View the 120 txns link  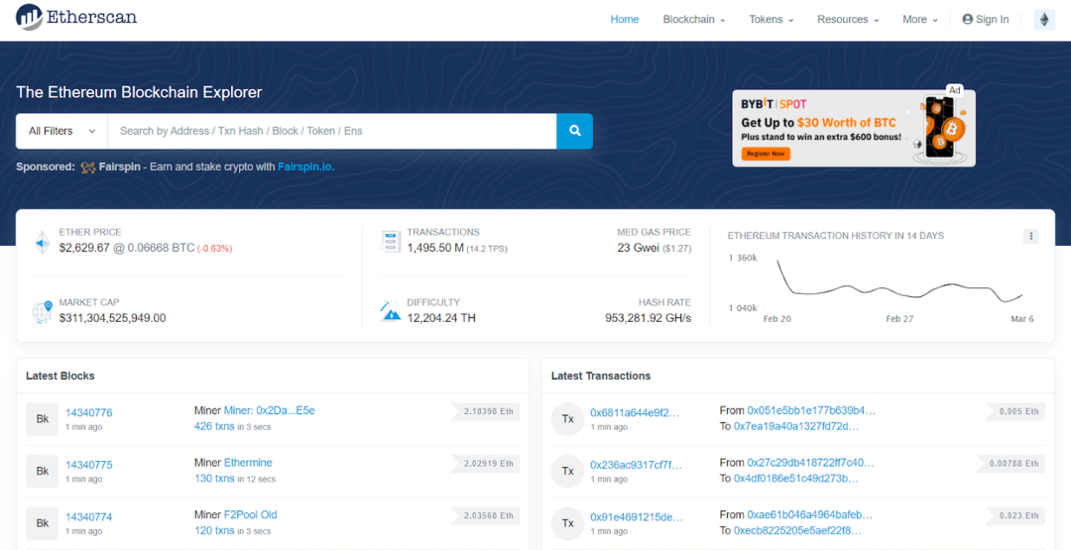pyautogui.click(x=214, y=530)
